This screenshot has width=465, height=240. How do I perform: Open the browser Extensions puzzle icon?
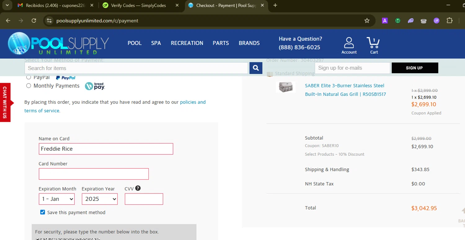(x=449, y=21)
